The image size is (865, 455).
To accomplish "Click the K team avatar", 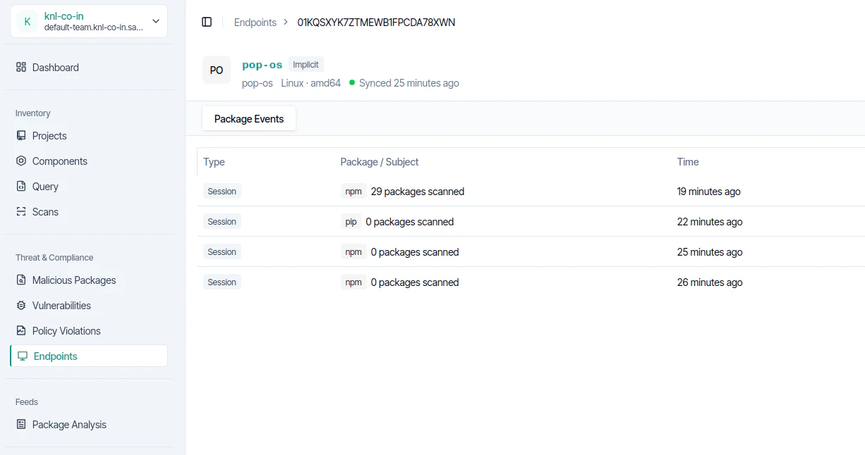I will (28, 21).
